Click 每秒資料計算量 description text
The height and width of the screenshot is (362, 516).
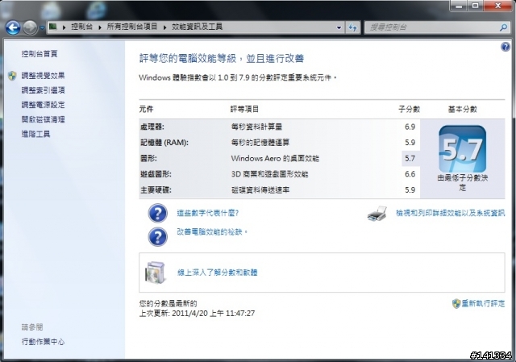[x=256, y=127]
